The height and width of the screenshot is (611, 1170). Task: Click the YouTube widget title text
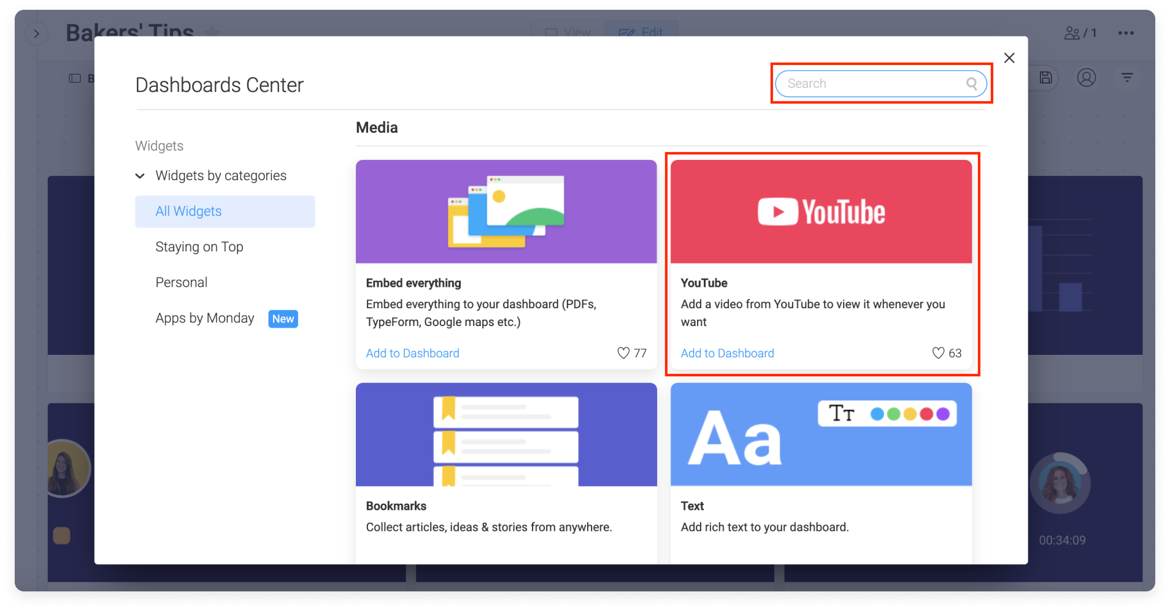(x=704, y=283)
